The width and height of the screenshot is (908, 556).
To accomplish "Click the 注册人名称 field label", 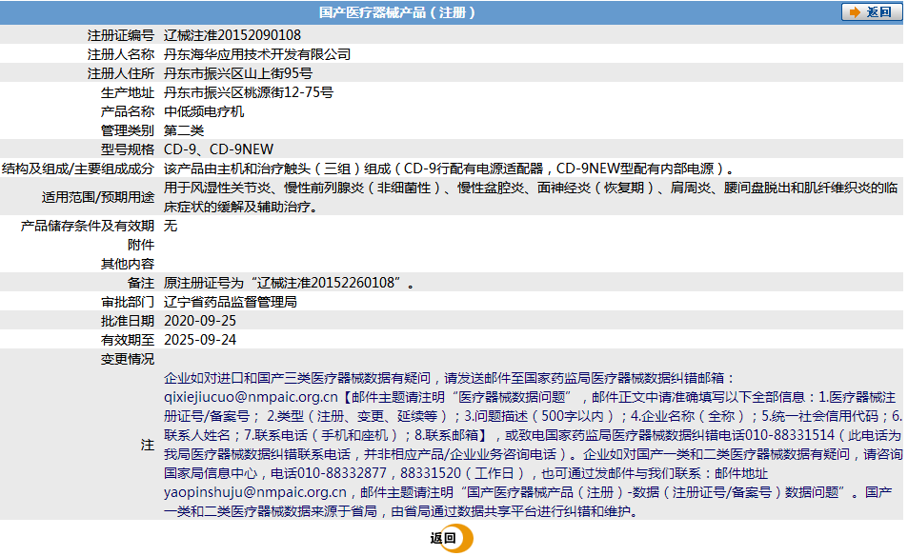I will pyautogui.click(x=120, y=54).
